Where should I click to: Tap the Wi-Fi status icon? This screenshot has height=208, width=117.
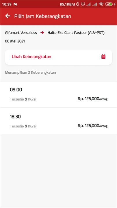click(101, 4)
